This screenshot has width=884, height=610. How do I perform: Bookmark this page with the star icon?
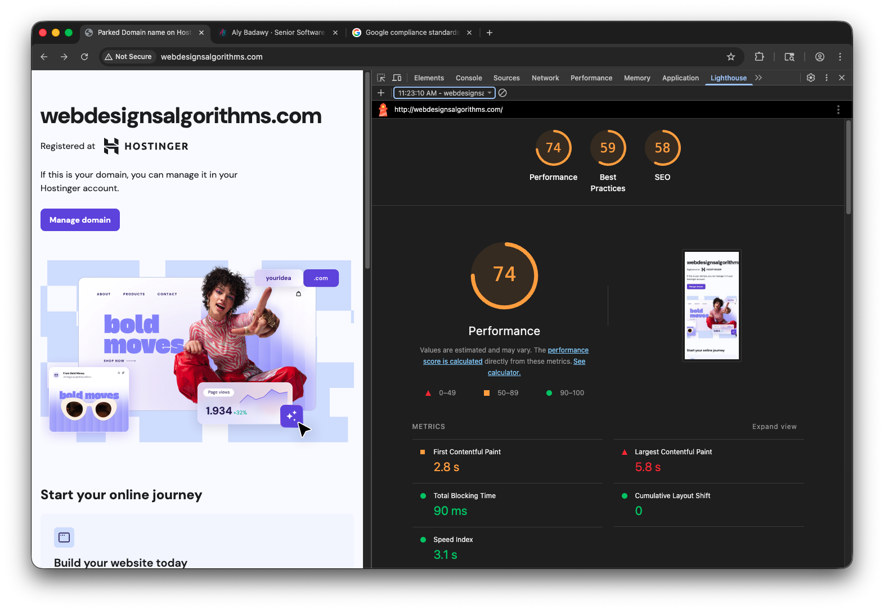pyautogui.click(x=730, y=57)
